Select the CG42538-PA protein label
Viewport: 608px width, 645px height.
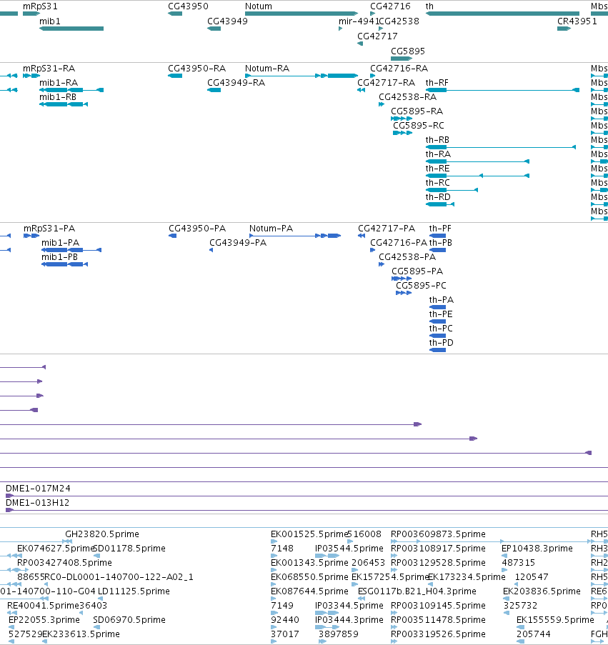point(407,257)
